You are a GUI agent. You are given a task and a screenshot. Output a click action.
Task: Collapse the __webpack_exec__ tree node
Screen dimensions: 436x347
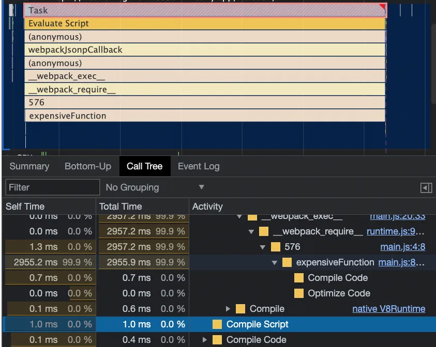pyautogui.click(x=239, y=217)
